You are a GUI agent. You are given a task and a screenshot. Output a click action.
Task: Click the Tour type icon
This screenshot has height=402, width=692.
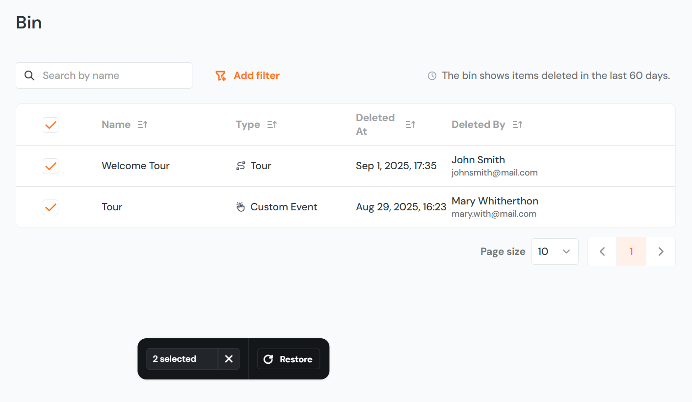pyautogui.click(x=240, y=166)
